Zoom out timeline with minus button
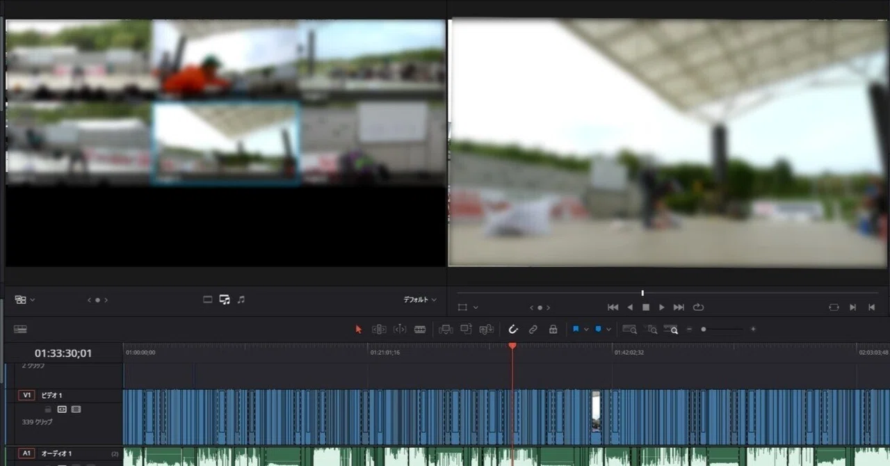This screenshot has width=890, height=466. point(689,329)
